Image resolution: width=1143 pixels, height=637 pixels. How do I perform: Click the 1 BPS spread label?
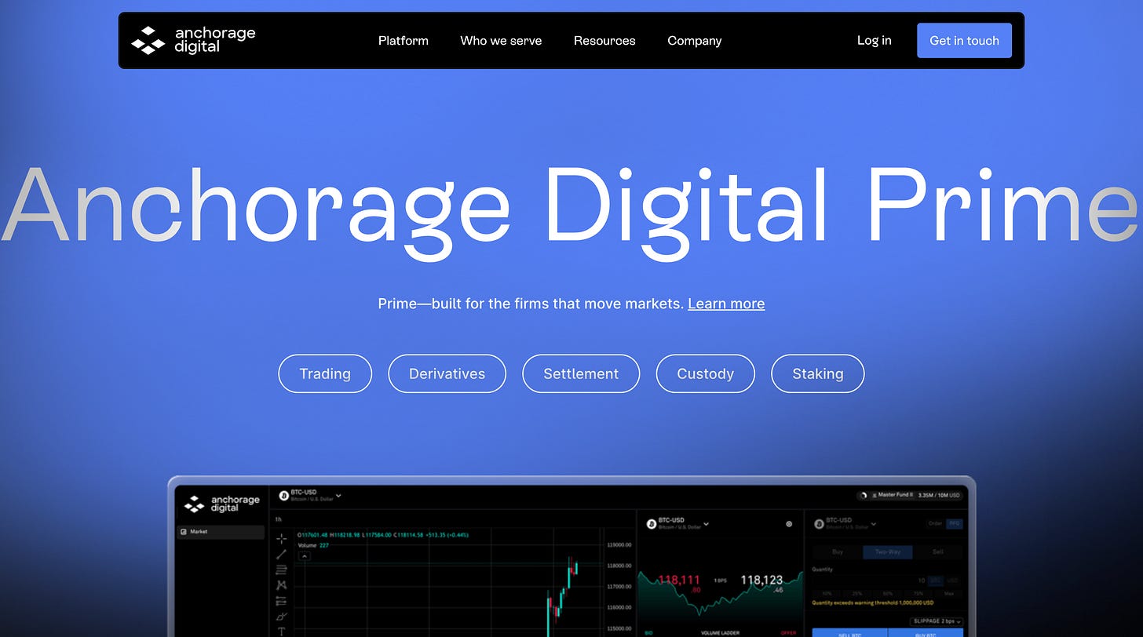[720, 581]
